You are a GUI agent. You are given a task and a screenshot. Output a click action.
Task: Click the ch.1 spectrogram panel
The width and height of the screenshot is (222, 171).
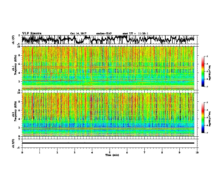pyautogui.click(x=108, y=68)
